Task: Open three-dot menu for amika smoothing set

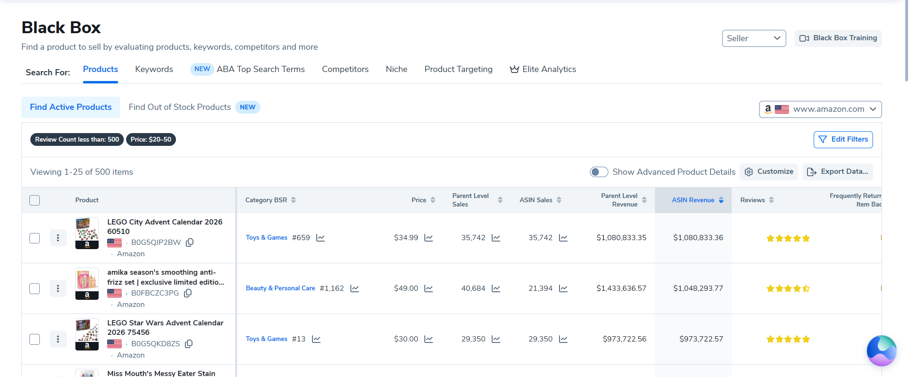Action: pos(58,288)
